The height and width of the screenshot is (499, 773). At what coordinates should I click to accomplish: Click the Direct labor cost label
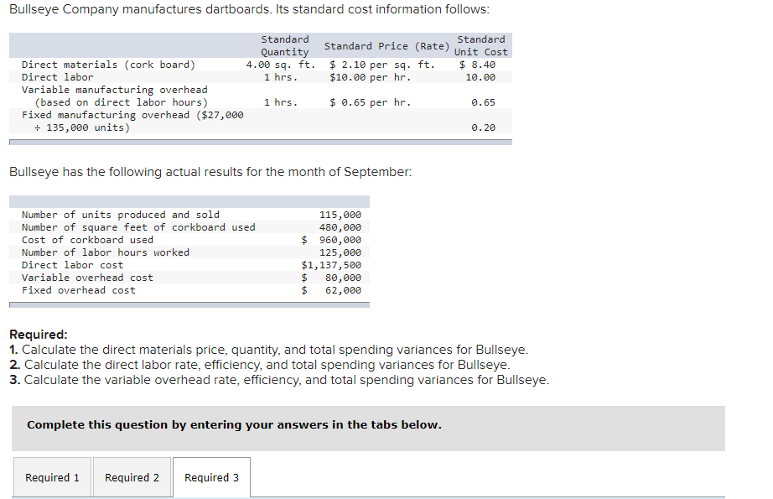(72, 265)
